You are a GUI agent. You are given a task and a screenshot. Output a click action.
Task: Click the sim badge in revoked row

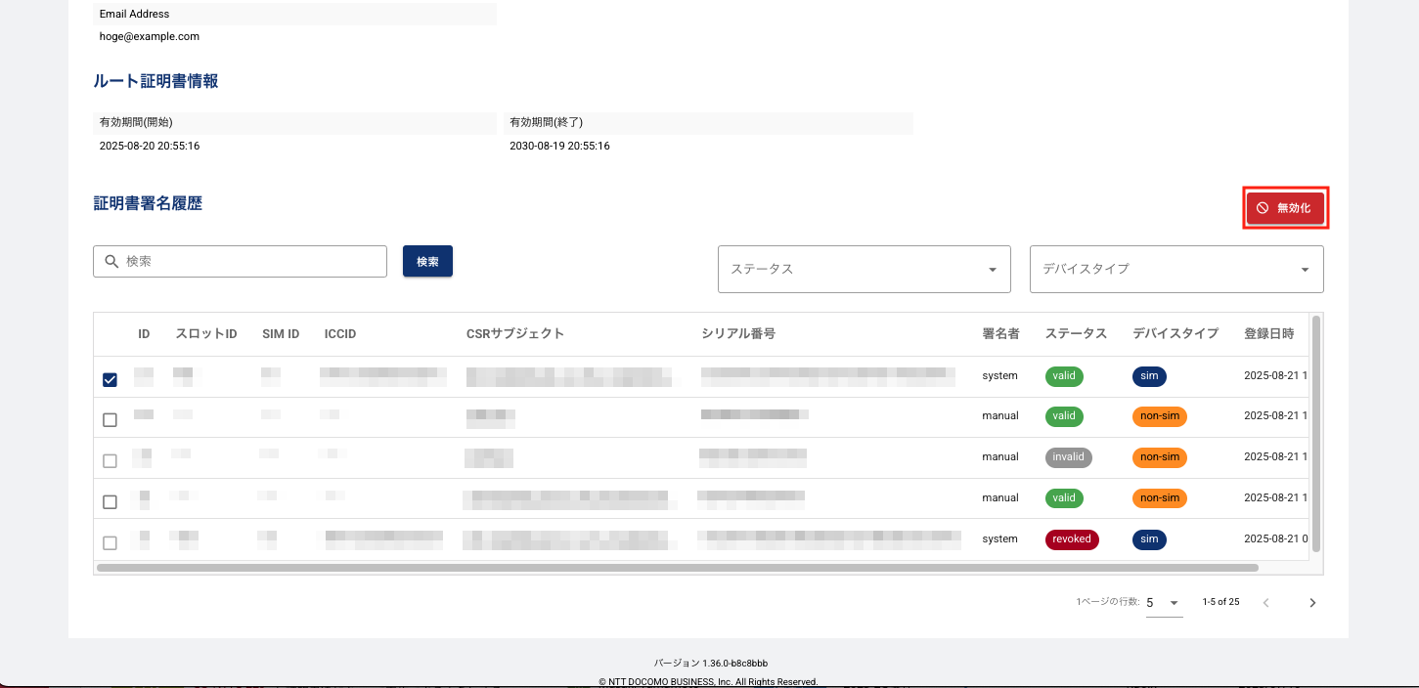click(x=1149, y=539)
